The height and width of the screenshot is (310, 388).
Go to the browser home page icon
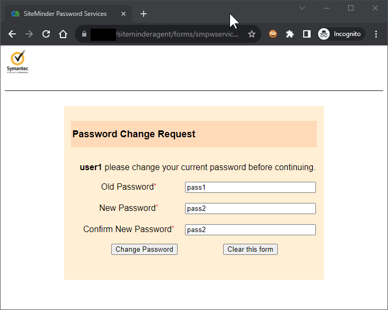(63, 34)
